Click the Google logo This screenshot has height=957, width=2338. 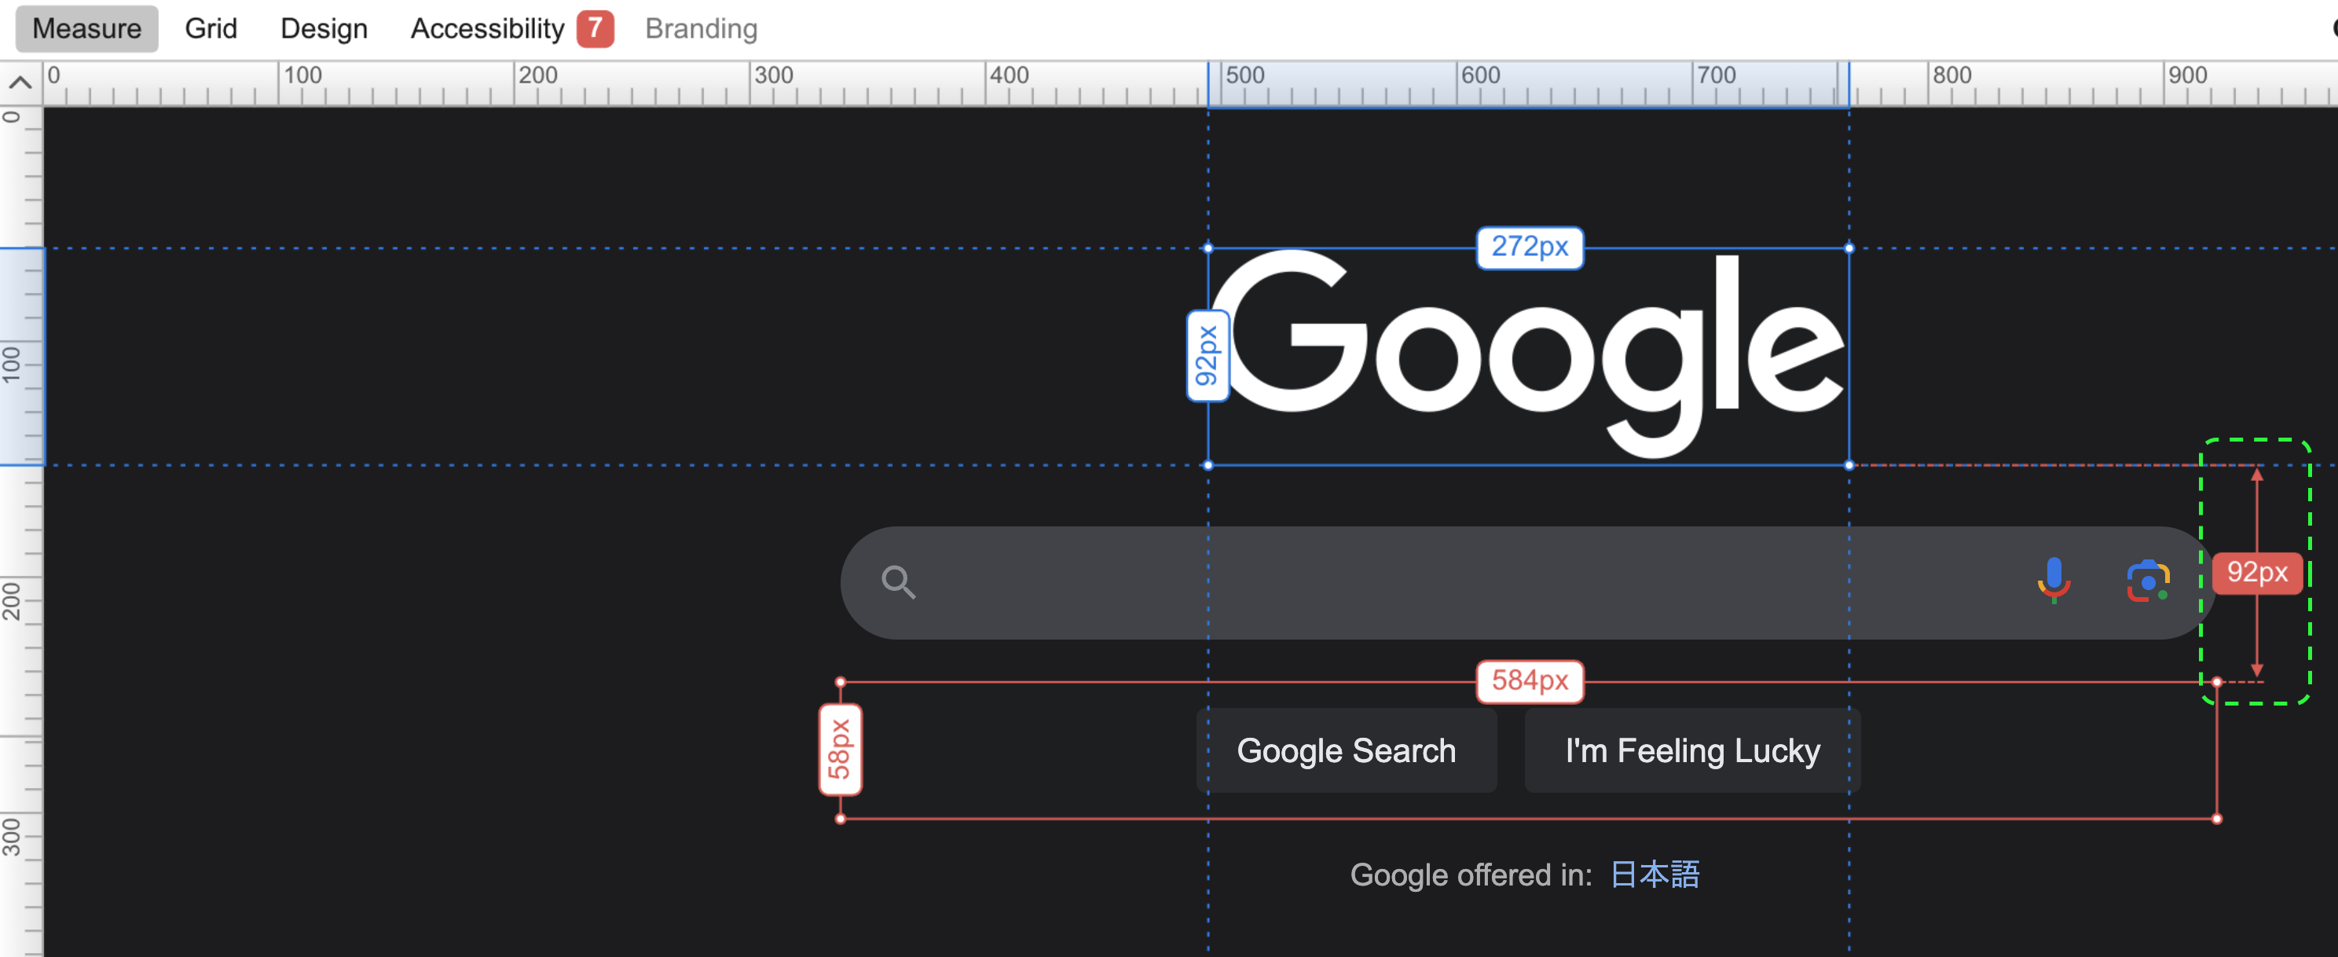pos(1528,356)
